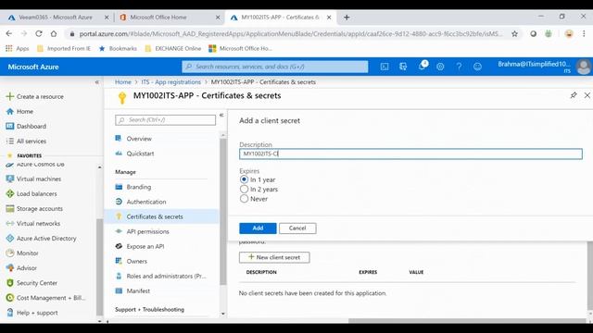The image size is (593, 333).
Task: Follow the Home breadcrumb link
Action: point(123,82)
